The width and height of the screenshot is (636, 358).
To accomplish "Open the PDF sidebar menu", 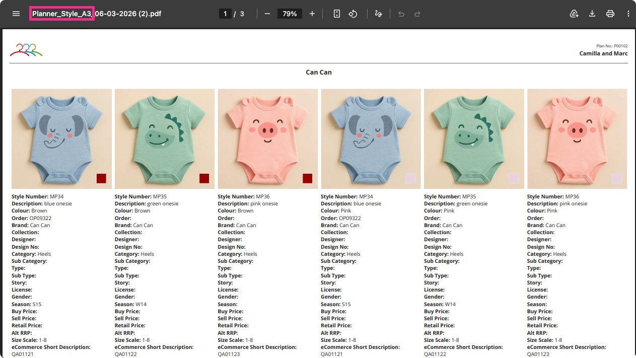I will click(16, 14).
